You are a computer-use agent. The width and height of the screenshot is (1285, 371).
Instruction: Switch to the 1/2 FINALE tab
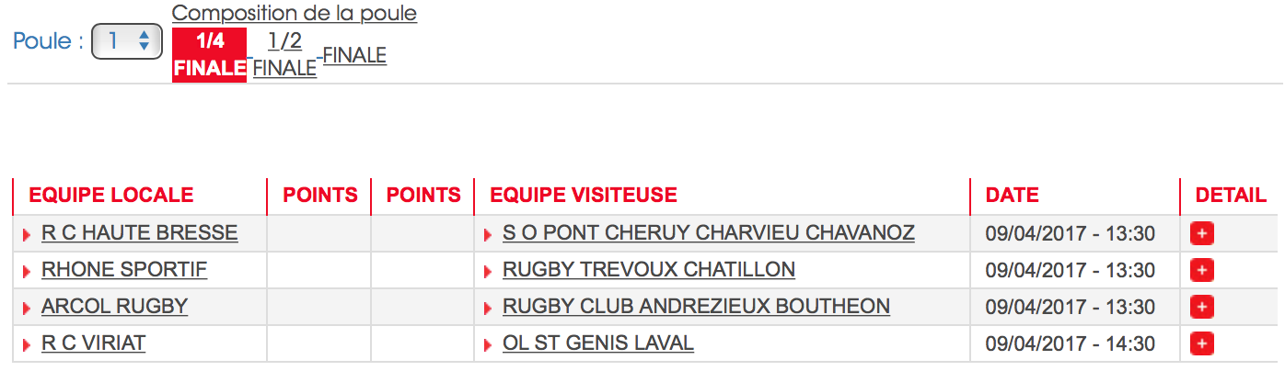click(x=284, y=55)
